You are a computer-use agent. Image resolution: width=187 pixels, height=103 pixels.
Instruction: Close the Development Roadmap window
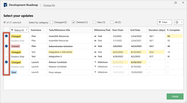tap(183, 3)
